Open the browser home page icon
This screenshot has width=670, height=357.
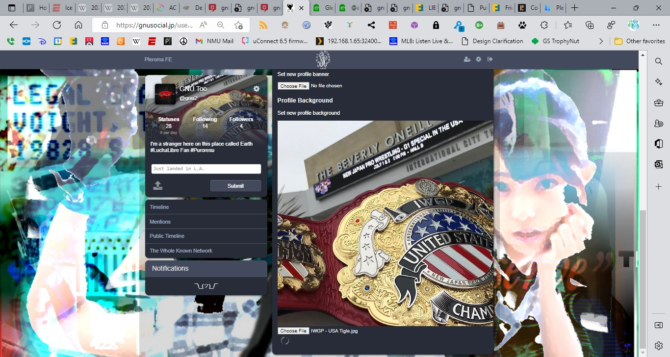[x=78, y=25]
